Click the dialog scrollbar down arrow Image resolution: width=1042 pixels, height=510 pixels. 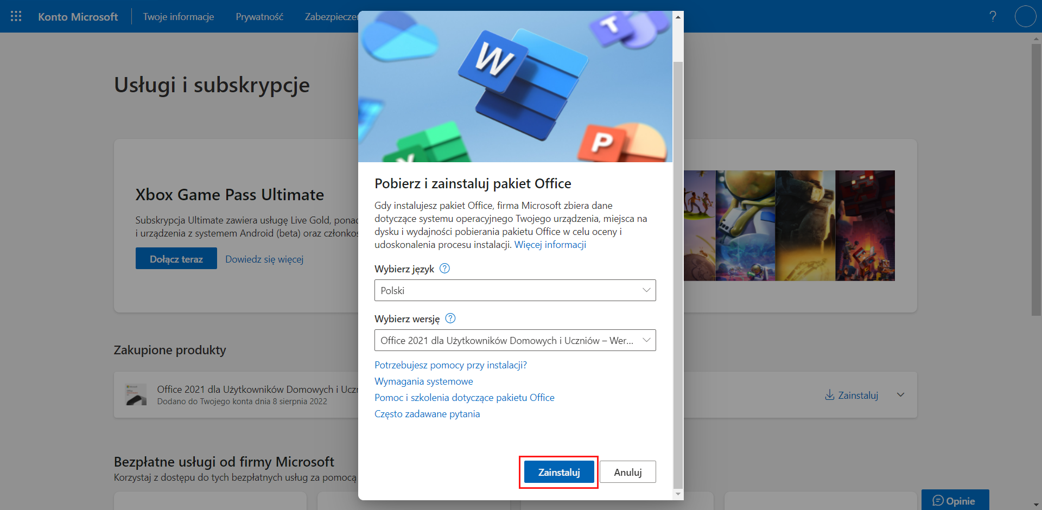[678, 494]
